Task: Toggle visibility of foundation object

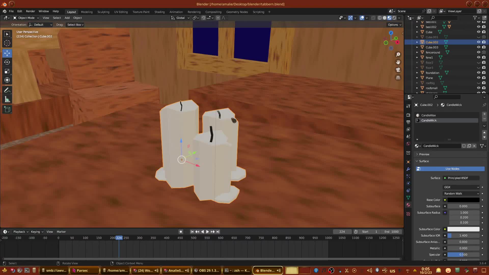Action: click(479, 73)
